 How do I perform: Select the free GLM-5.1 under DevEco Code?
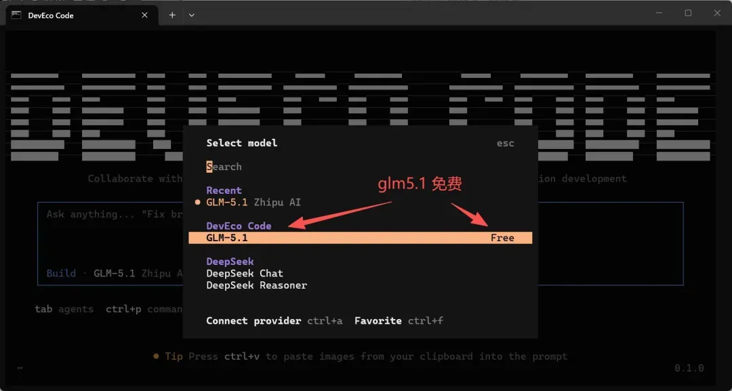[360, 238]
